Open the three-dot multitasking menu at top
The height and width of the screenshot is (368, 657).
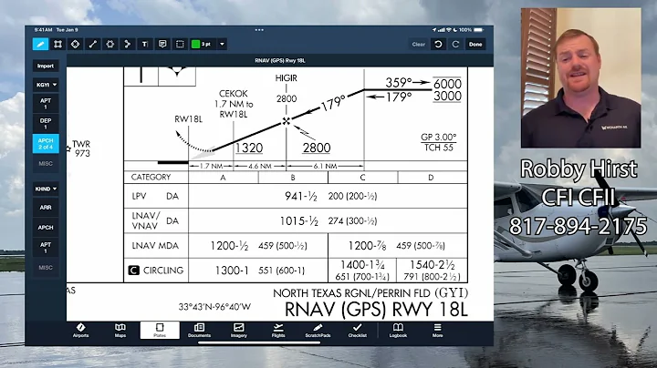259,30
